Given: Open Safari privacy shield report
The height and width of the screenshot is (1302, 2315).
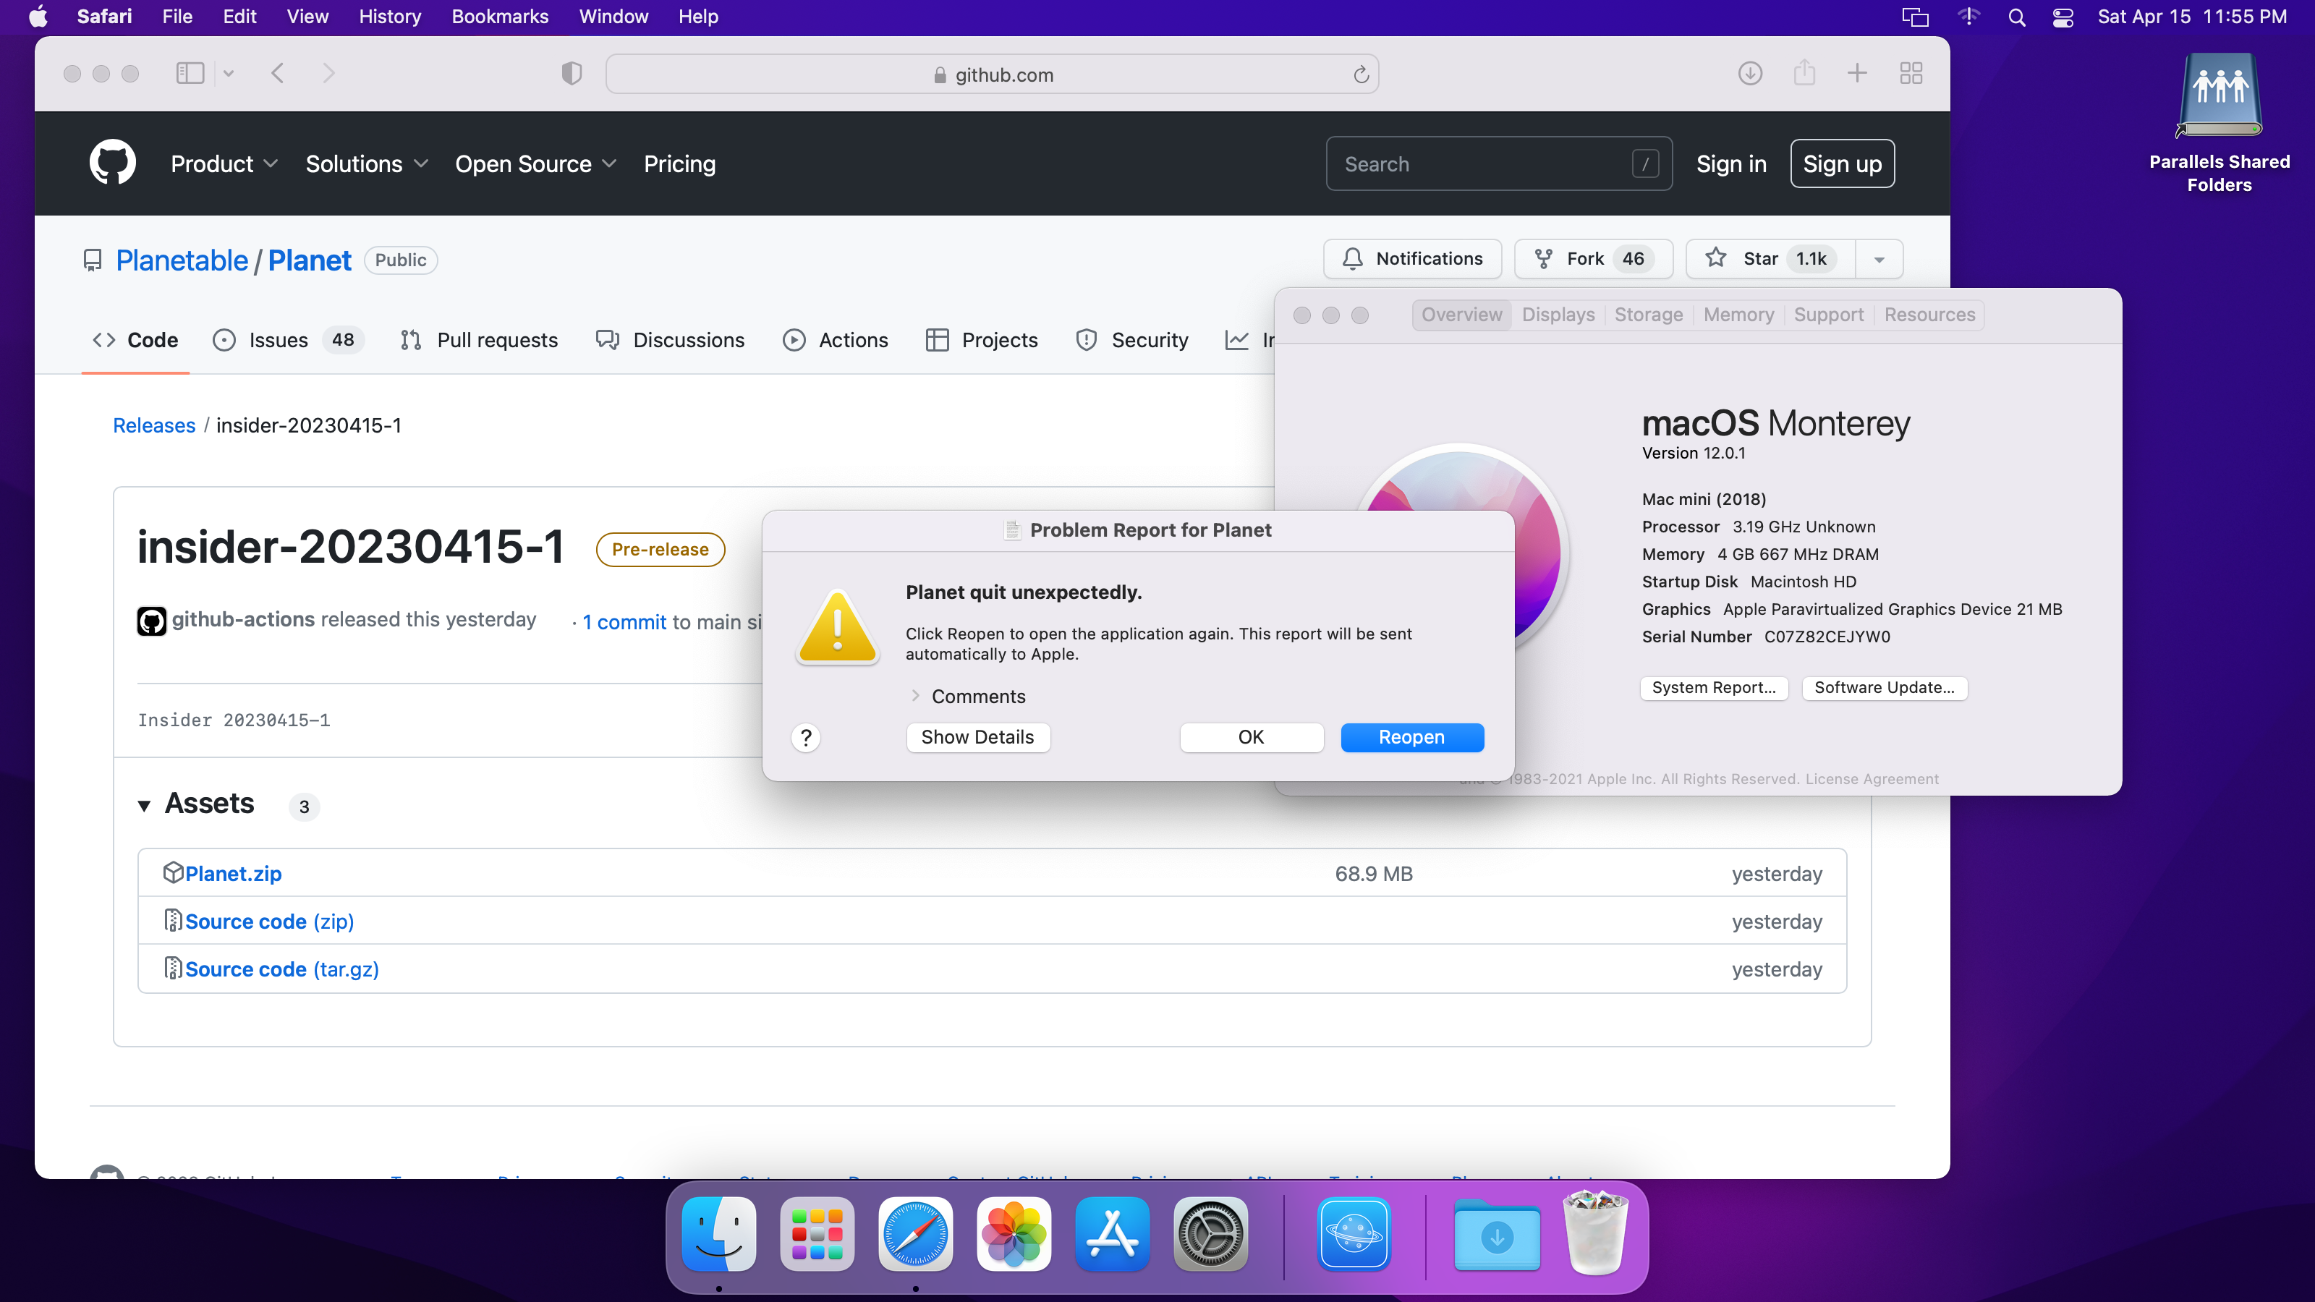Looking at the screenshot, I should click(x=572, y=74).
